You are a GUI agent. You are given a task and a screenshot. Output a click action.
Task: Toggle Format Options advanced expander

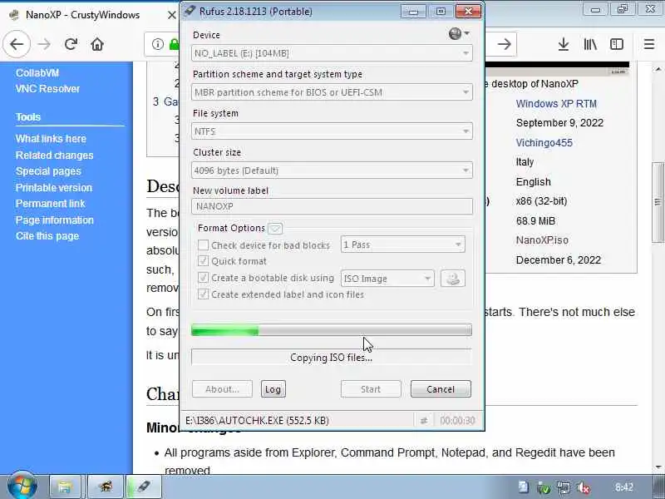point(275,229)
